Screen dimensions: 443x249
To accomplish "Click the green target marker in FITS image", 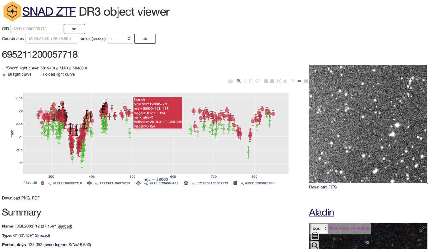I will 368,124.
